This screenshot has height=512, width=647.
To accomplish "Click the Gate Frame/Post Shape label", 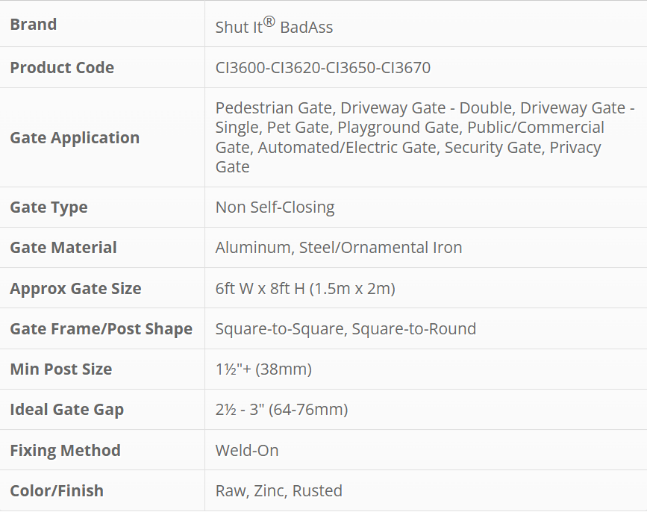I will [x=101, y=329].
